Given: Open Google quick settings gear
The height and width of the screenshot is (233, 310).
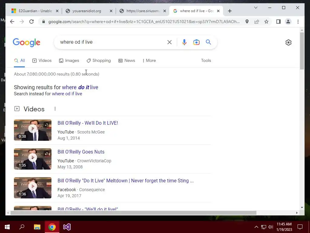Looking at the screenshot, I should [x=289, y=42].
